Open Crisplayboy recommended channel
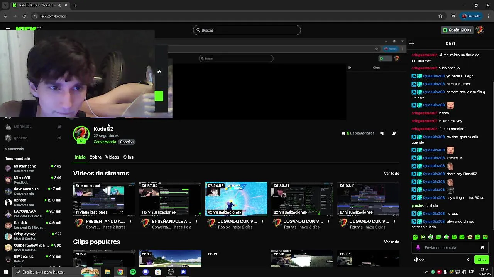Screen dimensions: 494x277 click(x=33, y=236)
